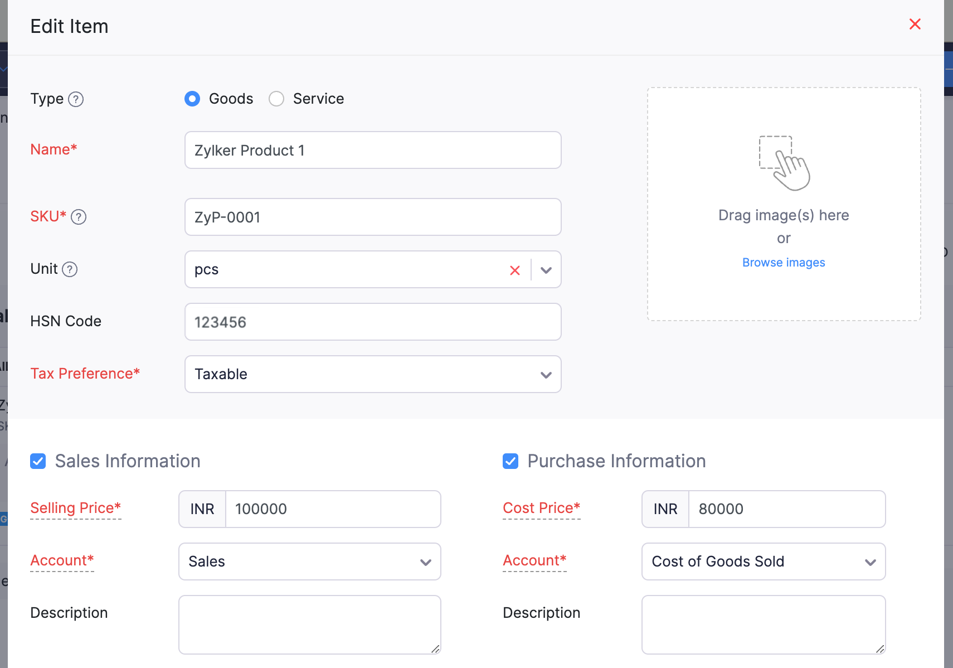The height and width of the screenshot is (668, 953).
Task: Click the HSN Code input field
Action: pos(372,322)
